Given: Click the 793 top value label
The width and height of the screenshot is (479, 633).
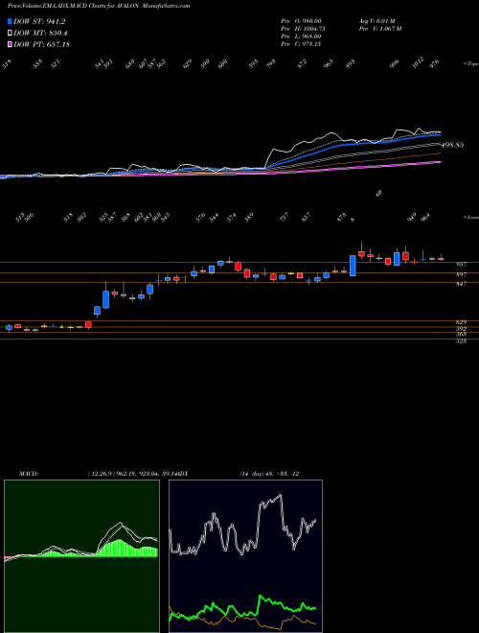Looking at the screenshot, I should (271, 63).
